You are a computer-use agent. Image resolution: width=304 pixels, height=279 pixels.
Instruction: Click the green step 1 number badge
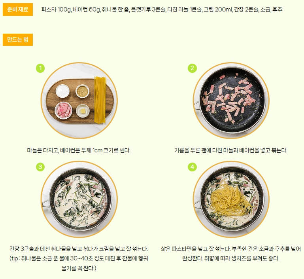[40, 68]
